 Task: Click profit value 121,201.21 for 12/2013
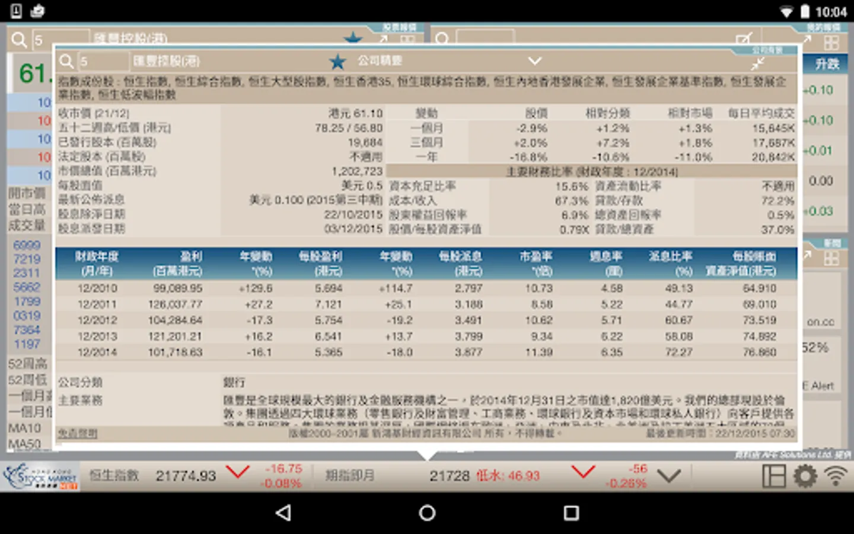pyautogui.click(x=175, y=336)
